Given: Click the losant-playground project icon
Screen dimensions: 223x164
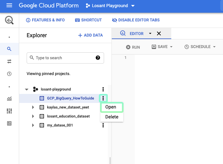Looking at the screenshot, I should [x=35, y=89].
